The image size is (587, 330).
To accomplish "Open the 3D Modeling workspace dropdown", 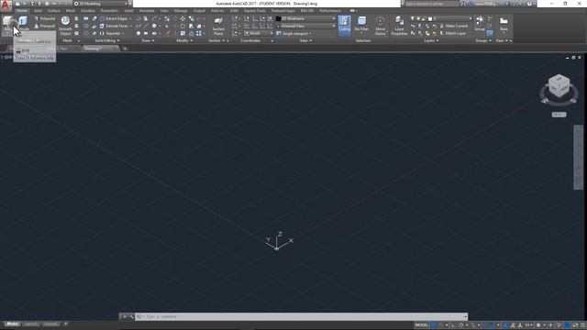I will (101, 4).
